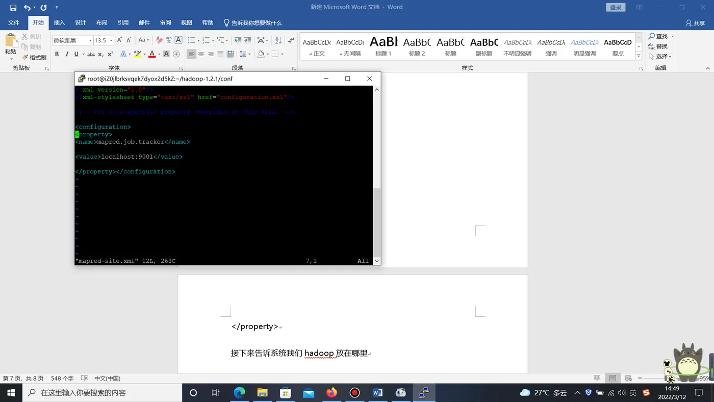
Task: Open the 选择 select dropdown
Action: coord(660,57)
